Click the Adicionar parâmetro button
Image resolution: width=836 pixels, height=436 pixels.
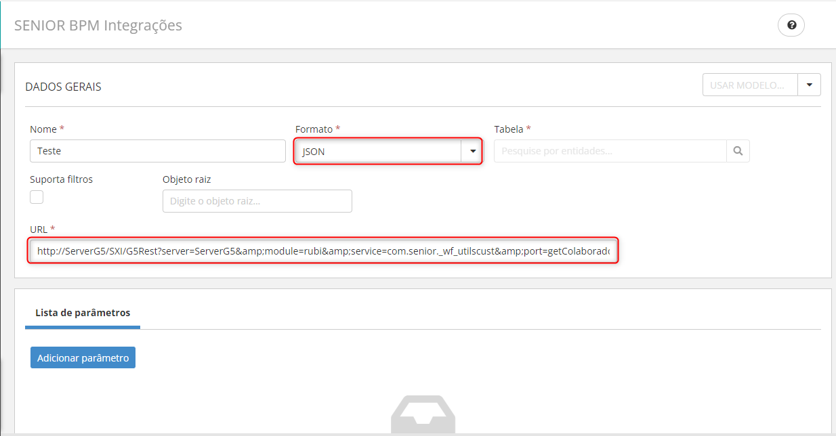pos(83,357)
